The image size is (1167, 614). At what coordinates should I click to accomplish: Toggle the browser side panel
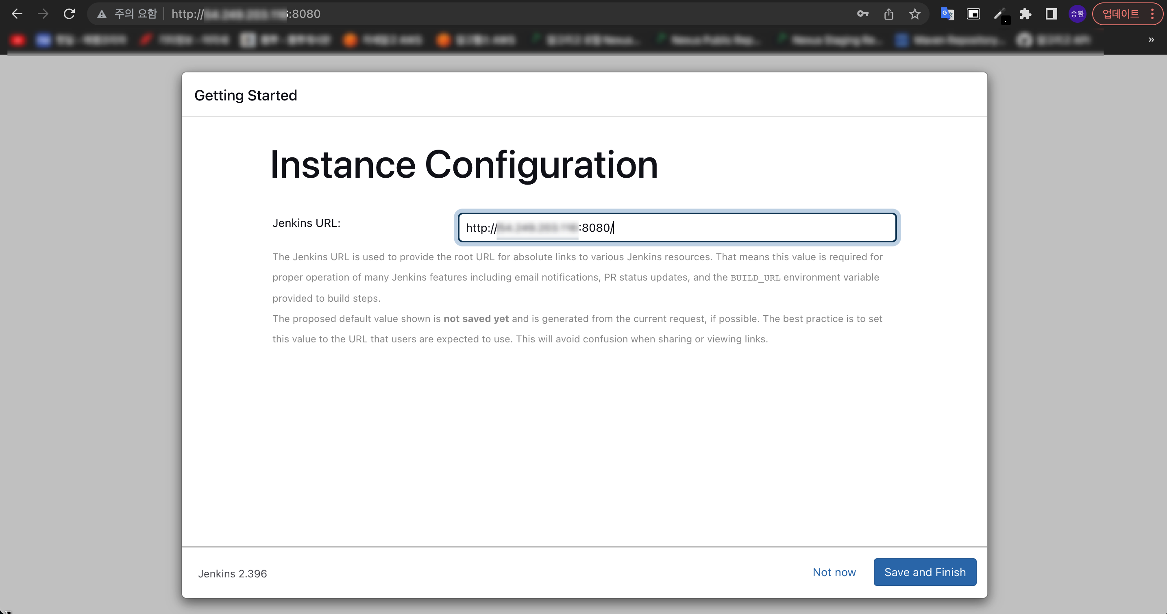(x=1051, y=14)
